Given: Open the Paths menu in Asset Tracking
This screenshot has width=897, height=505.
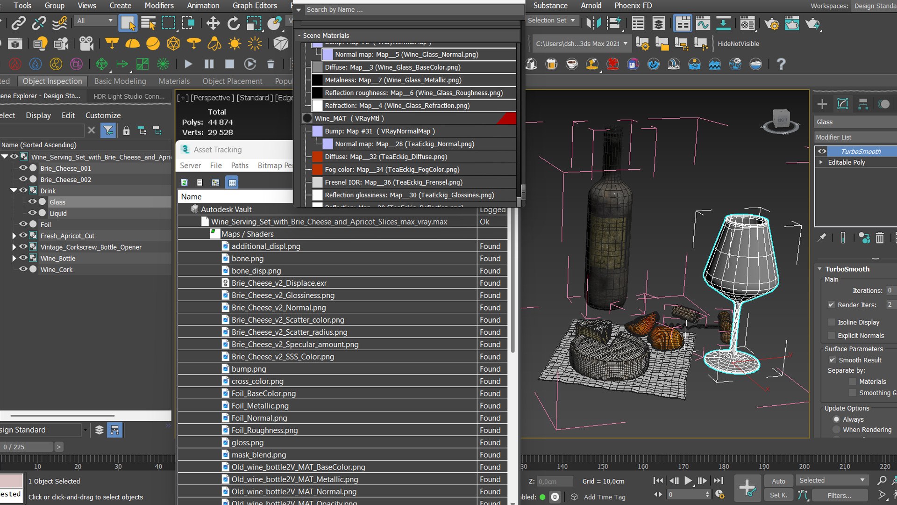Looking at the screenshot, I should coord(240,166).
